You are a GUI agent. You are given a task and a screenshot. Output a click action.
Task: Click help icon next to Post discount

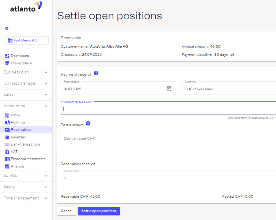pos(88,123)
